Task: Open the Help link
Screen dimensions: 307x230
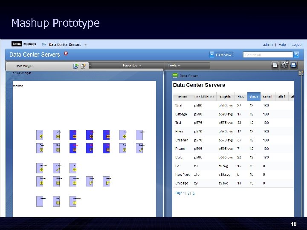Action: coord(282,45)
